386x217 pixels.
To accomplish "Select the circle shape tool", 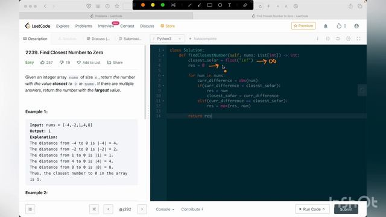I will 220,5.
